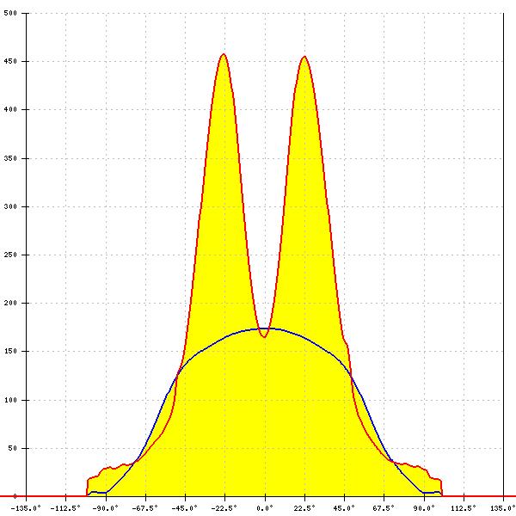The height and width of the screenshot is (516, 516).
Task: Select the y-axis value 300
Action: pyautogui.click(x=9, y=206)
